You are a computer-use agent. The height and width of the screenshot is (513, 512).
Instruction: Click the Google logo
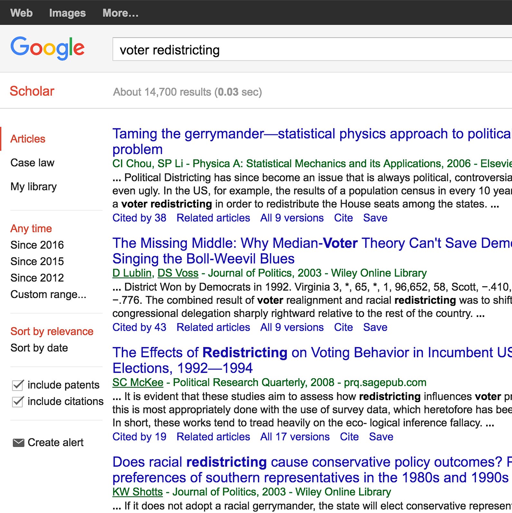(x=47, y=48)
